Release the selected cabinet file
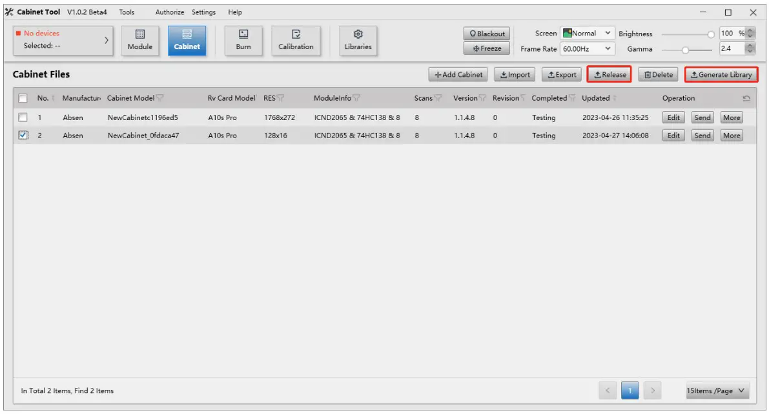Image resolution: width=769 pixels, height=415 pixels. (x=609, y=74)
